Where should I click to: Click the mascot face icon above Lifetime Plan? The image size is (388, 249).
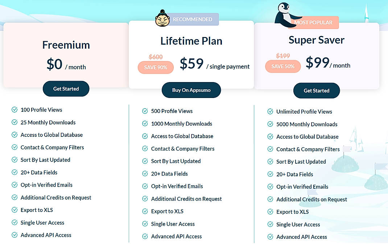pyautogui.click(x=162, y=19)
